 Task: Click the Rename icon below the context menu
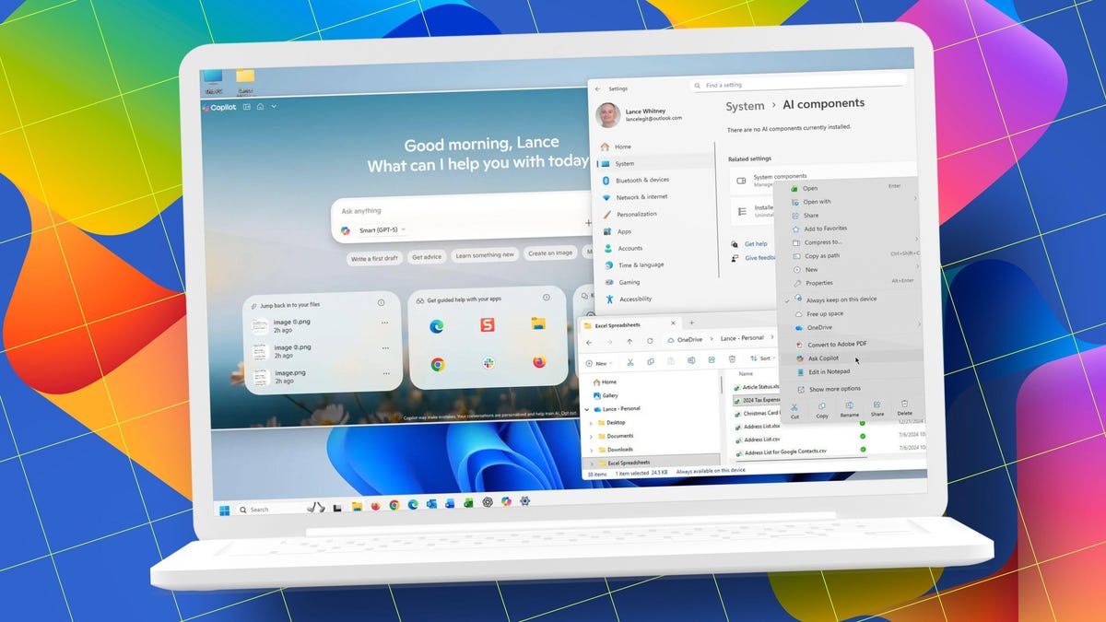(x=849, y=405)
